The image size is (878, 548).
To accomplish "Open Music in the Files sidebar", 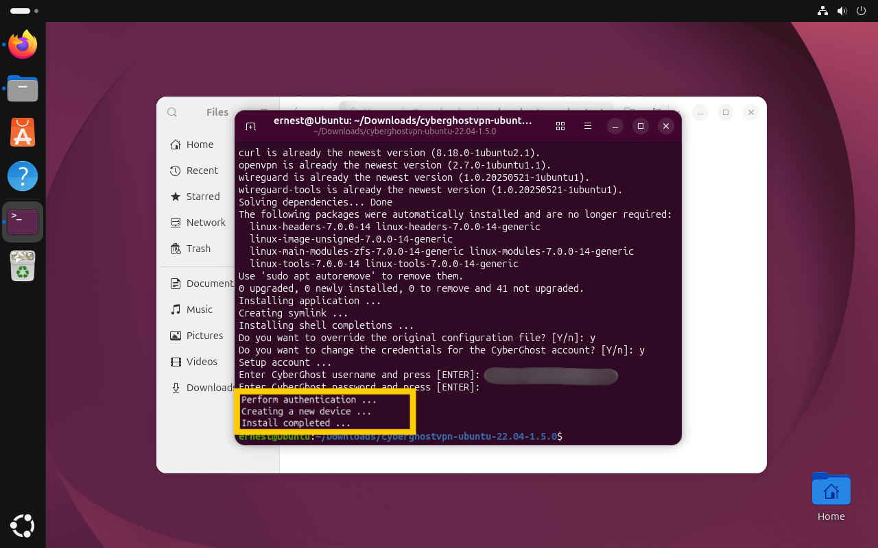I will [x=198, y=310].
